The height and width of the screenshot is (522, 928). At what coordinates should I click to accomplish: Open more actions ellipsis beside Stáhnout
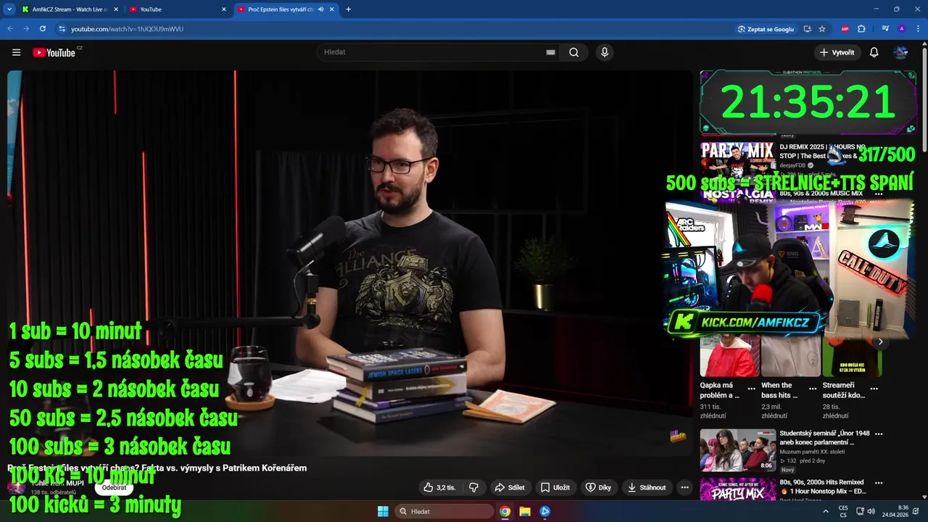tap(684, 487)
